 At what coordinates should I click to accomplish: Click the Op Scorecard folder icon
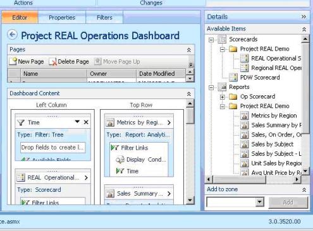tap(233, 97)
